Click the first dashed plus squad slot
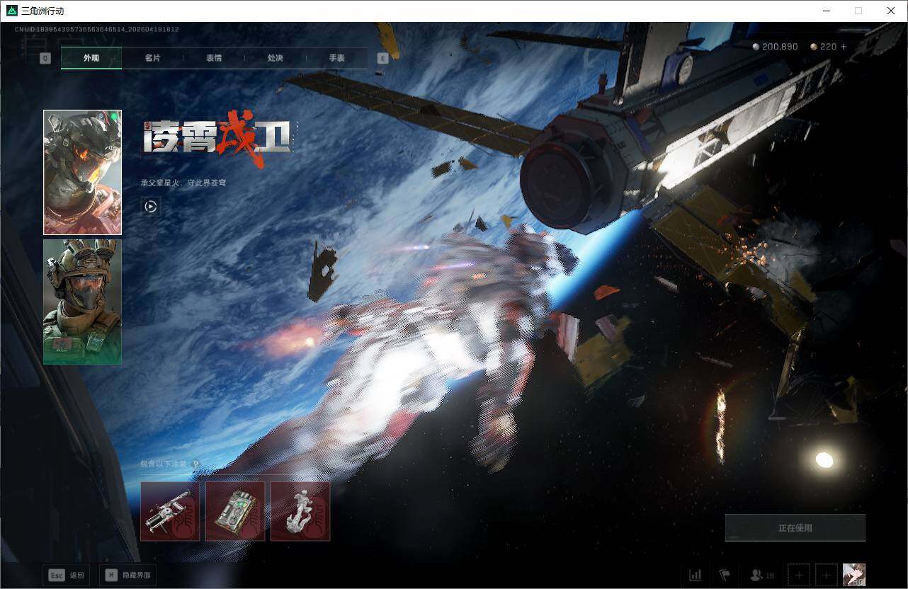Viewport: 908px width, 589px height. click(798, 575)
